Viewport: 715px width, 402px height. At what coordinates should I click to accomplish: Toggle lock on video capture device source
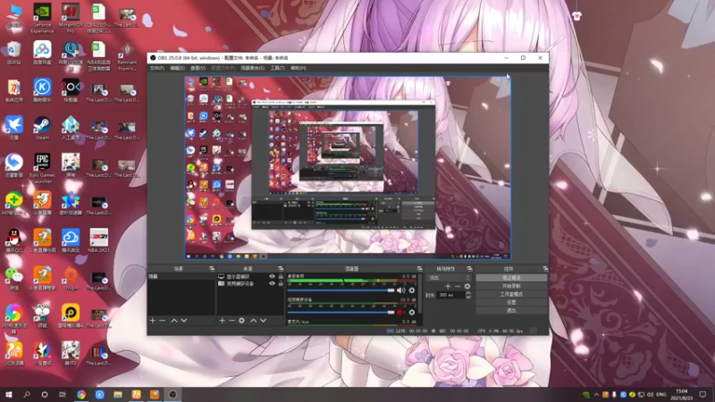coord(281,283)
